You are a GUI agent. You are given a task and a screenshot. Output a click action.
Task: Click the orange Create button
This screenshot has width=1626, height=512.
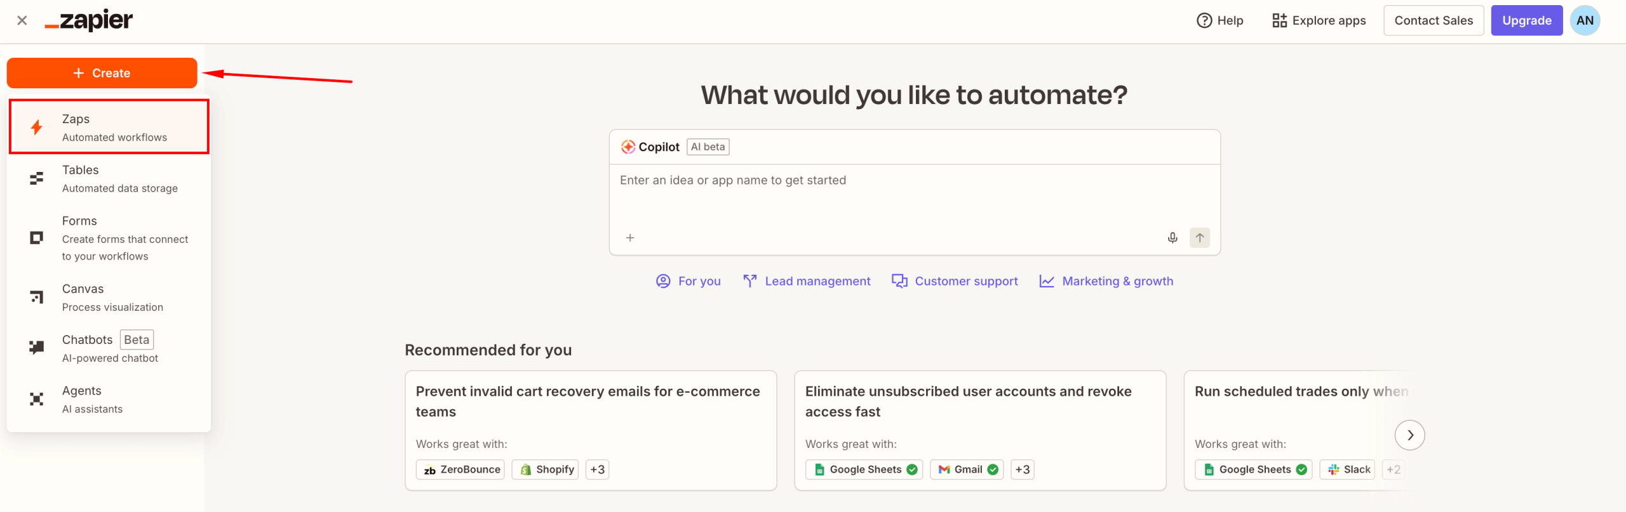pyautogui.click(x=102, y=73)
